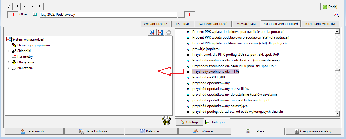Image resolution: width=346 pixels, height=139 pixels.
Task: Click list scrollbar up arrow
Action: click(x=337, y=31)
